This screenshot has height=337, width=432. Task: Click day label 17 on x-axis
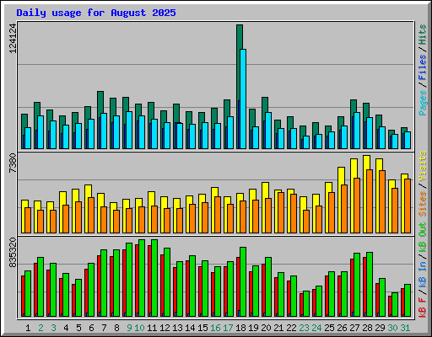click(228, 328)
